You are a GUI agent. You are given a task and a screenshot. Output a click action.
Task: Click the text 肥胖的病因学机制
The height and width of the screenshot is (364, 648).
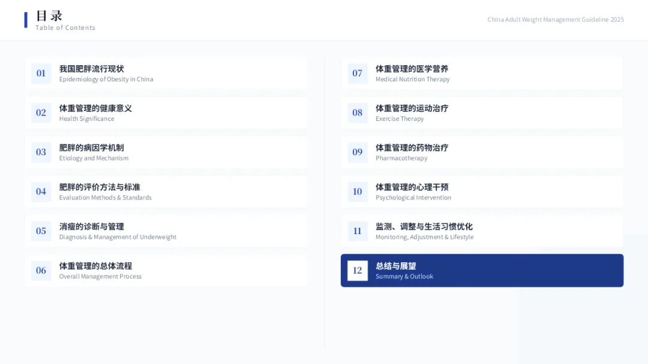click(91, 148)
